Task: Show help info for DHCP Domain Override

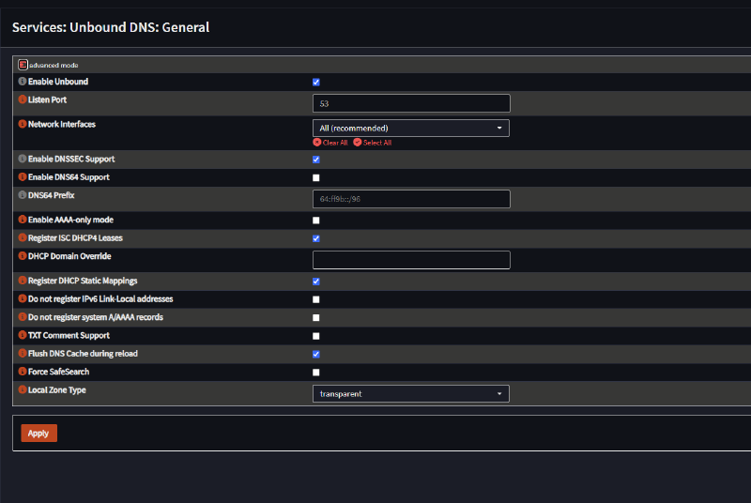Action: coord(22,256)
